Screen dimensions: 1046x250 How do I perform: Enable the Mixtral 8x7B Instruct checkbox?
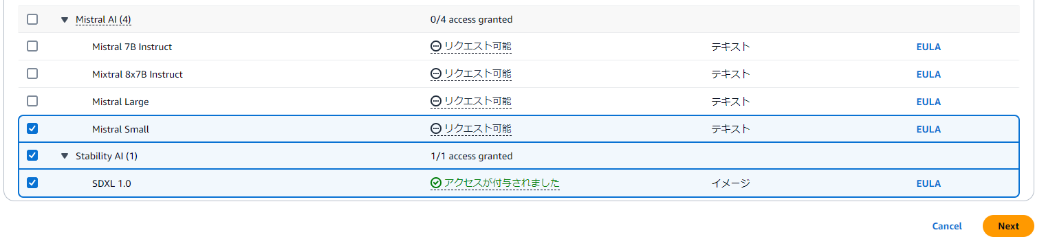tap(32, 73)
